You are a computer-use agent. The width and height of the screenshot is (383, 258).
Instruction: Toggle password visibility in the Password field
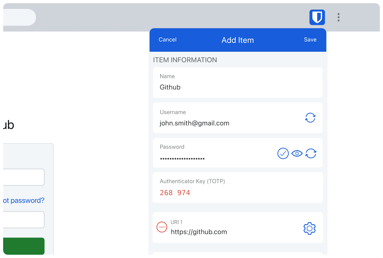pyautogui.click(x=297, y=154)
